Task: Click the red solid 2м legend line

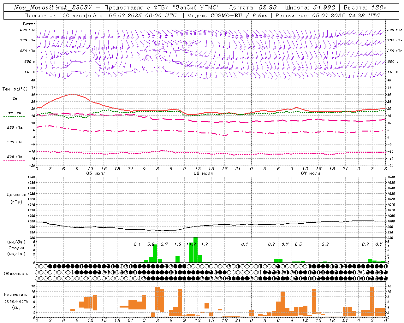Action: coord(15,102)
